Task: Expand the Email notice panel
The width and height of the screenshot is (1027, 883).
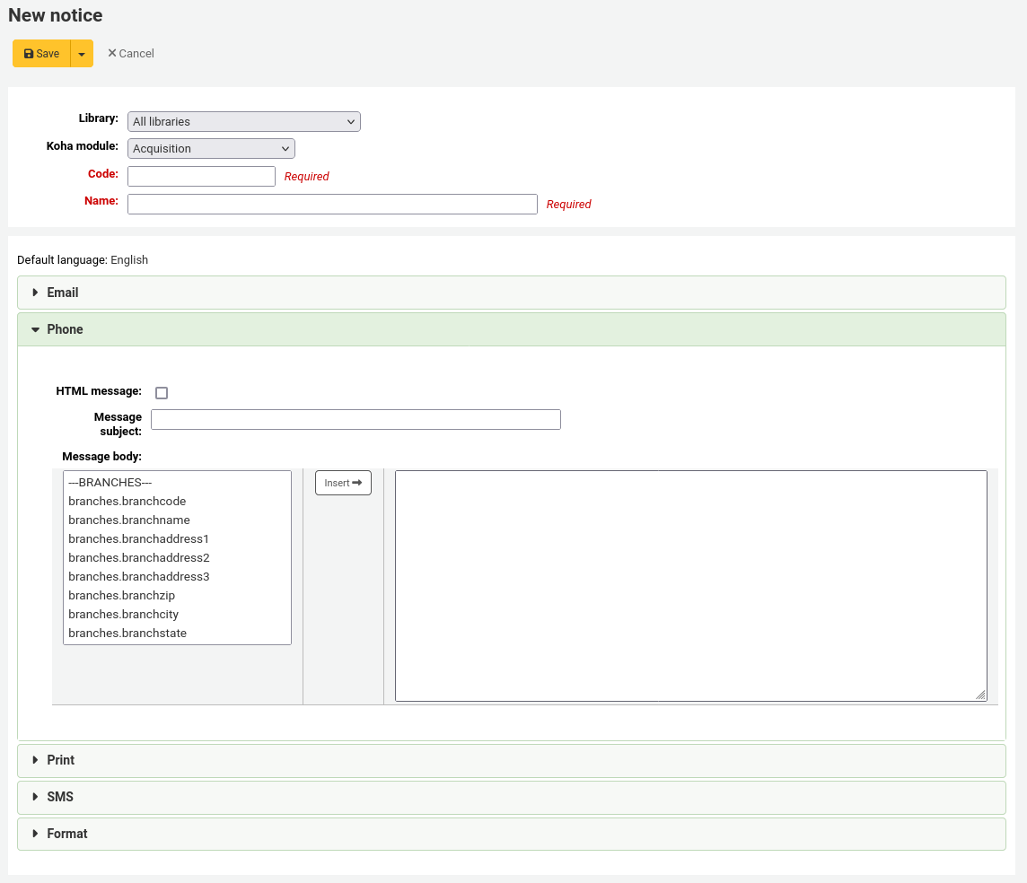Action: point(63,292)
